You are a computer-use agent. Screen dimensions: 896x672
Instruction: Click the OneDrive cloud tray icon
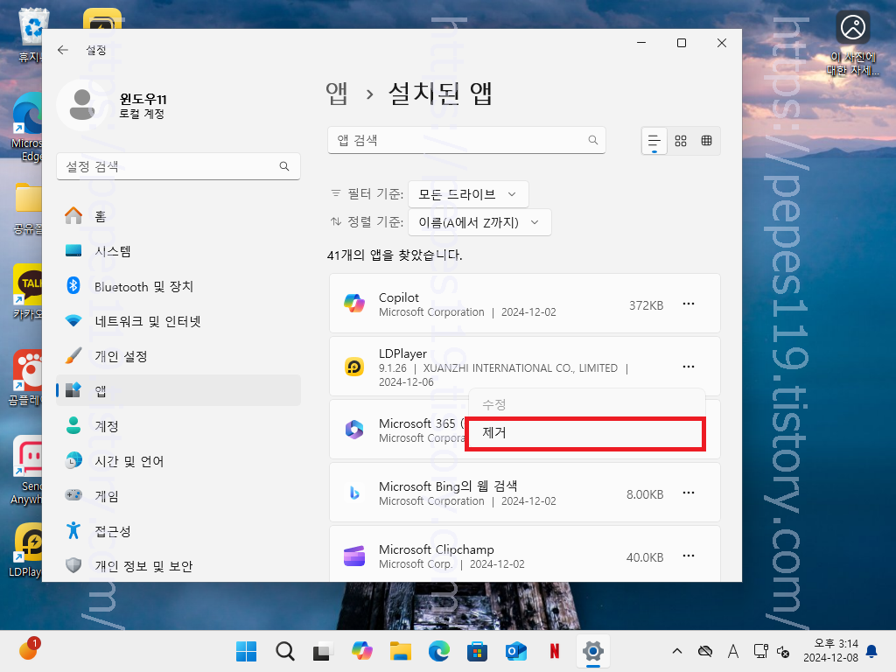[x=705, y=651]
